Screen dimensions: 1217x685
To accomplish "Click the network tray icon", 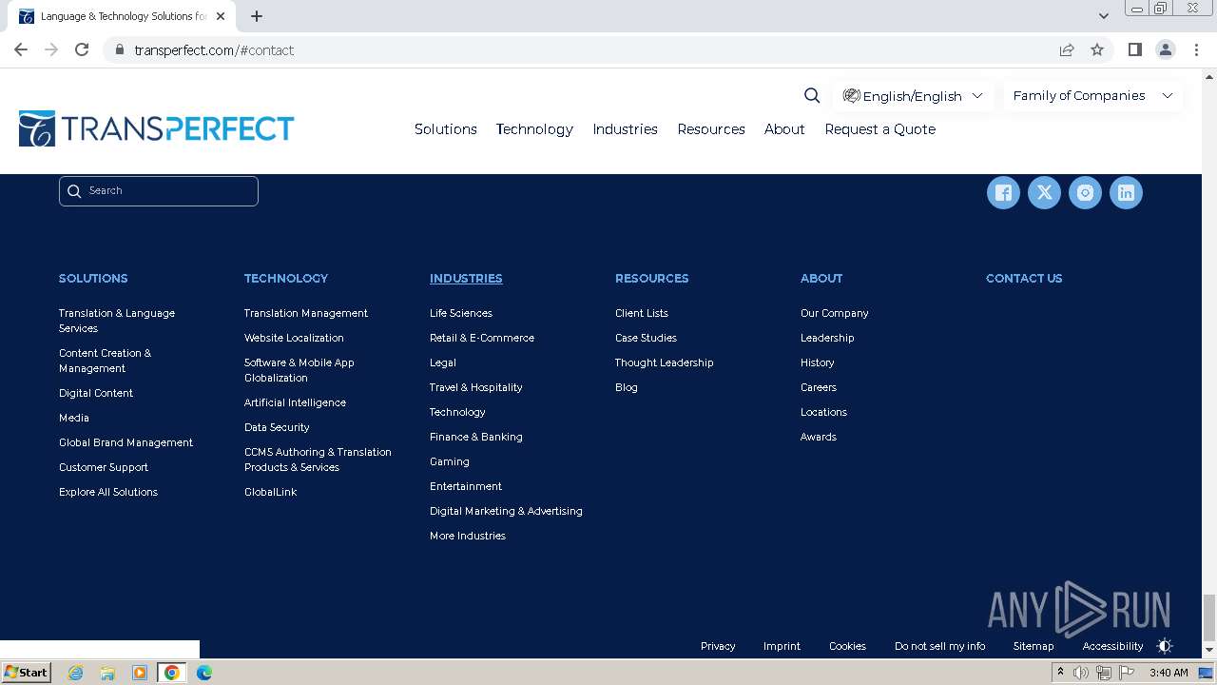I will [x=1104, y=673].
